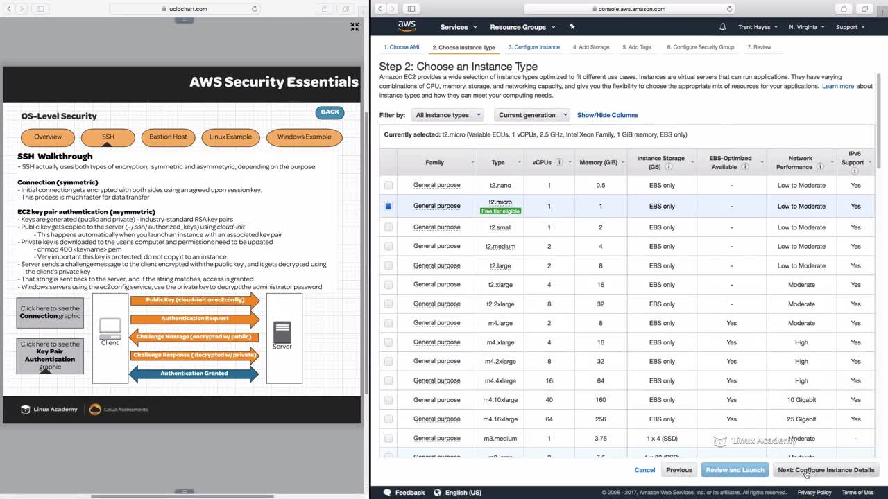The width and height of the screenshot is (888, 499).
Task: Open the Current generation filter
Action: (x=532, y=115)
